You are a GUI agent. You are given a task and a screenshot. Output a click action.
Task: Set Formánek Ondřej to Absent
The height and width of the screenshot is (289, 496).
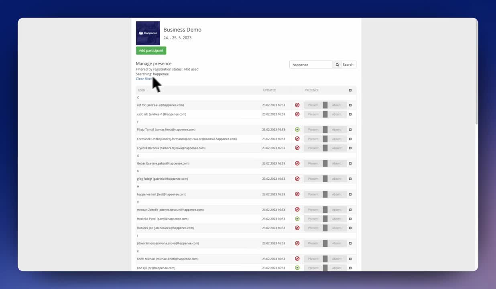[337, 139]
